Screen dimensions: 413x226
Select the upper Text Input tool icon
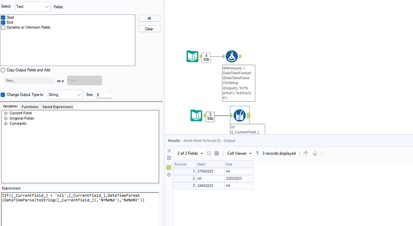[192, 56]
